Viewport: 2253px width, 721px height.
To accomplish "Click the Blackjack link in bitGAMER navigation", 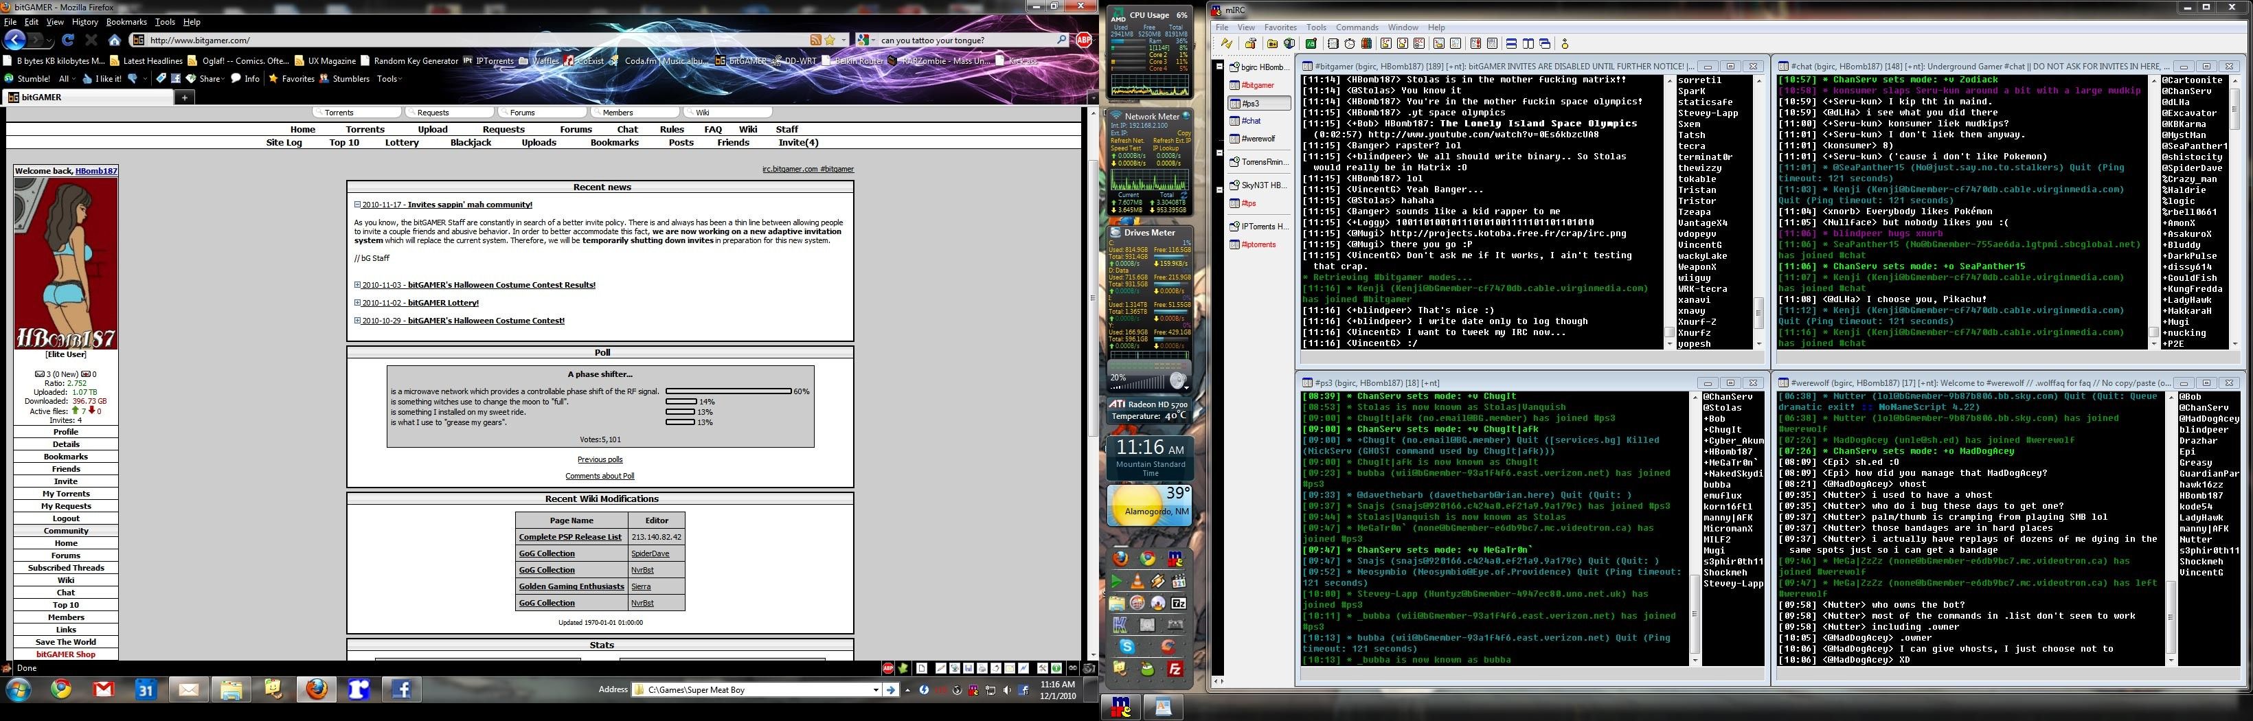I will point(471,142).
